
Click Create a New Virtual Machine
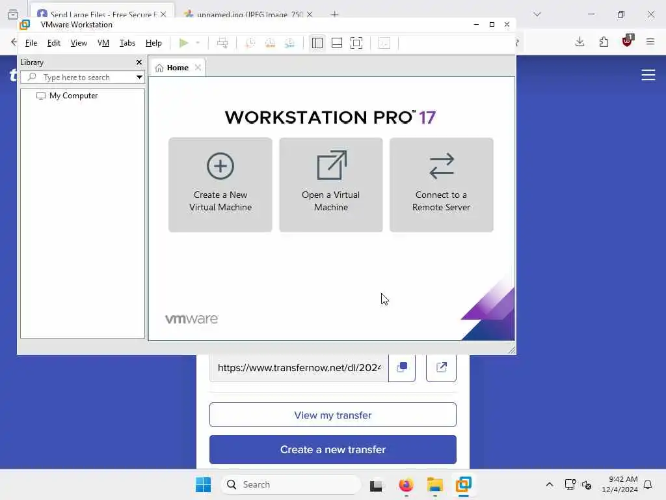click(220, 184)
